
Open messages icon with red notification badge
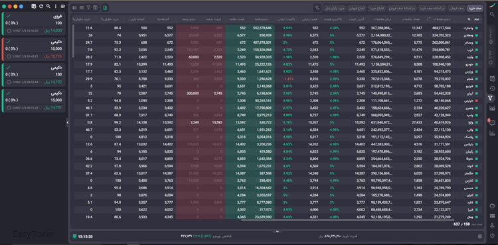click(492, 122)
